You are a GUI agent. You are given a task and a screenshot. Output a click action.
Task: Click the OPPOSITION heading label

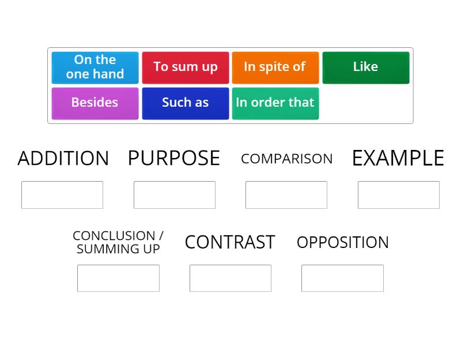343,243
